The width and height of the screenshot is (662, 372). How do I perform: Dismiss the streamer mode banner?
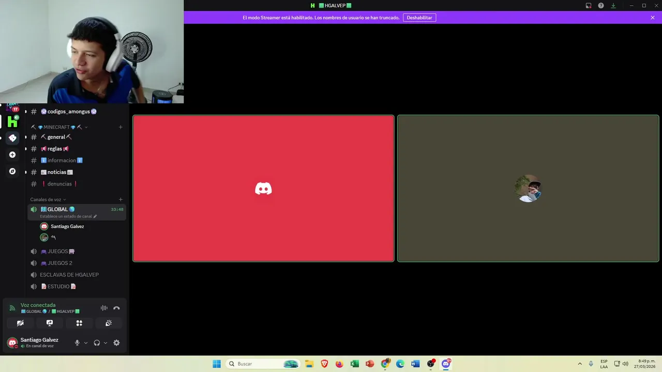pyautogui.click(x=653, y=18)
